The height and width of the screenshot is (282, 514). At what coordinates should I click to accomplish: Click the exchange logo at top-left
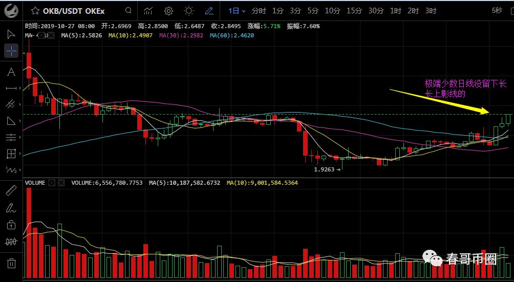(11, 11)
